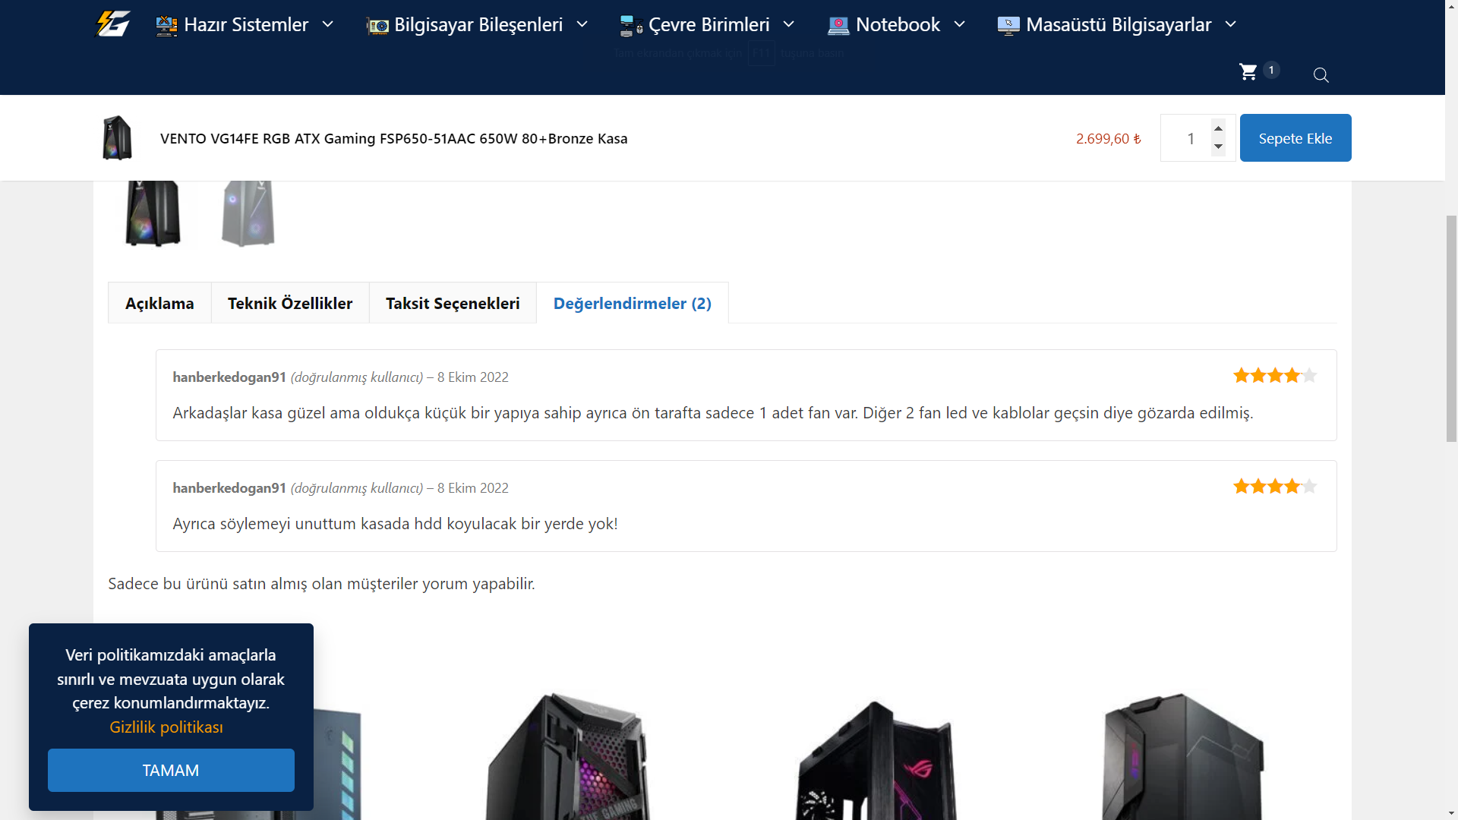
Task: Expand the Bilgisayar Bileşenleri dropdown chevron
Action: tap(582, 24)
